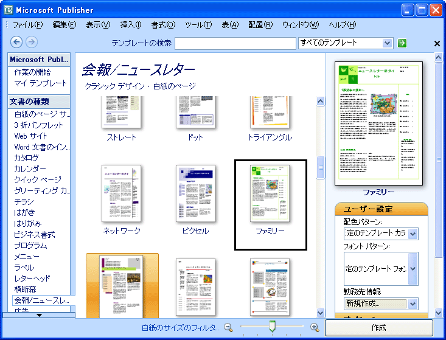Select the ストレート template thumbnail
446x340 pixels.
coord(122,113)
